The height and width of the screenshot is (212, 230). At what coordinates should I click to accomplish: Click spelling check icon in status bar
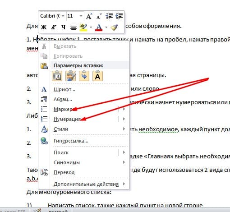click(37, 210)
